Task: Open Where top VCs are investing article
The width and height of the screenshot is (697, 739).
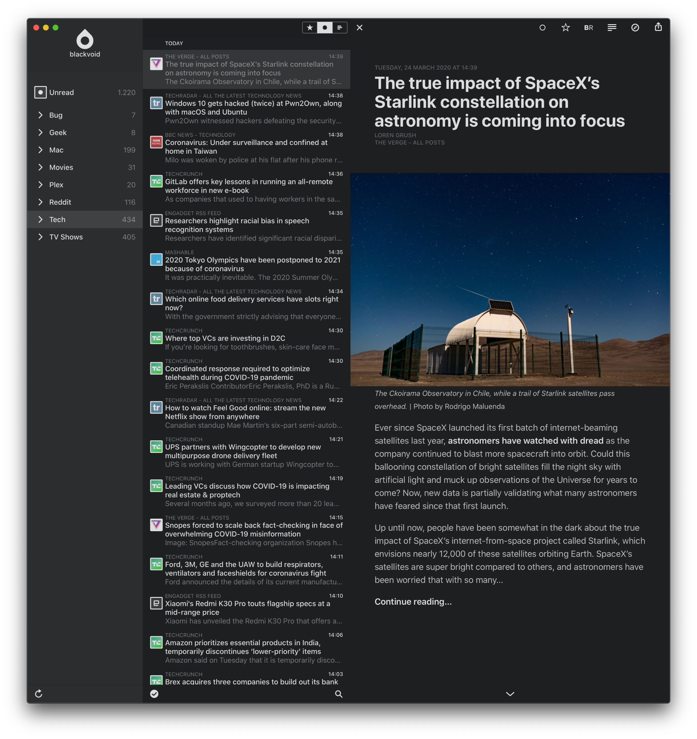Action: coord(246,339)
